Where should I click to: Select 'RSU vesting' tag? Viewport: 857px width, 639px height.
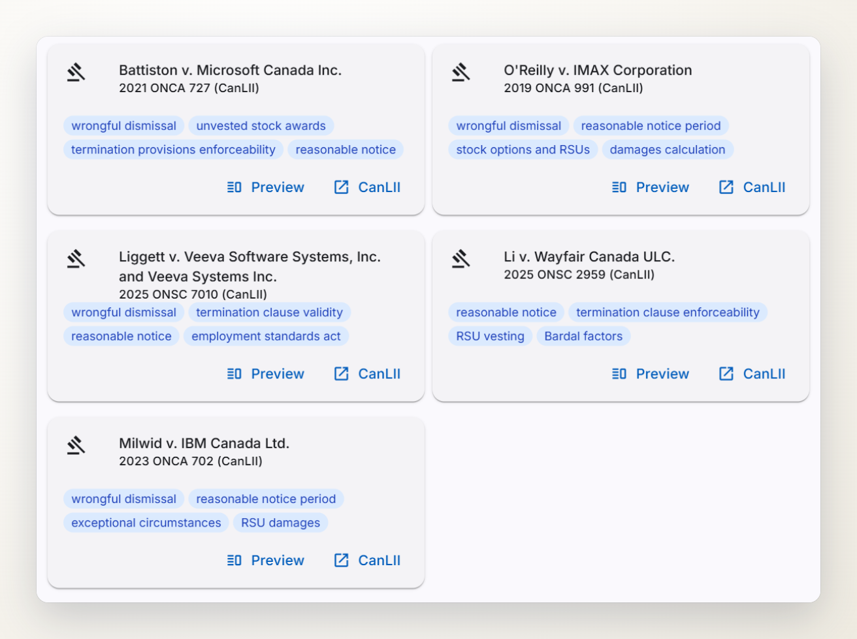[x=491, y=336]
